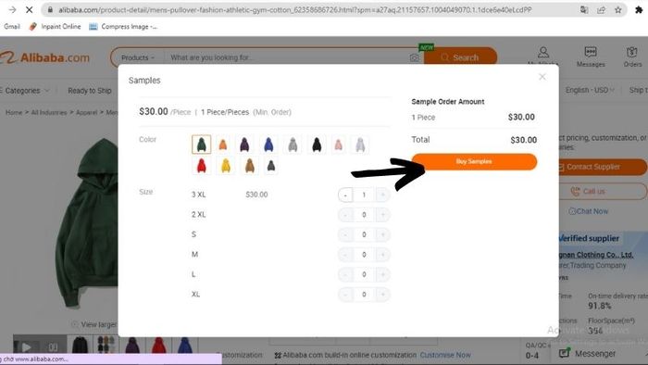Bookmark this page with star icon
648x365 pixels.
[x=617, y=9]
